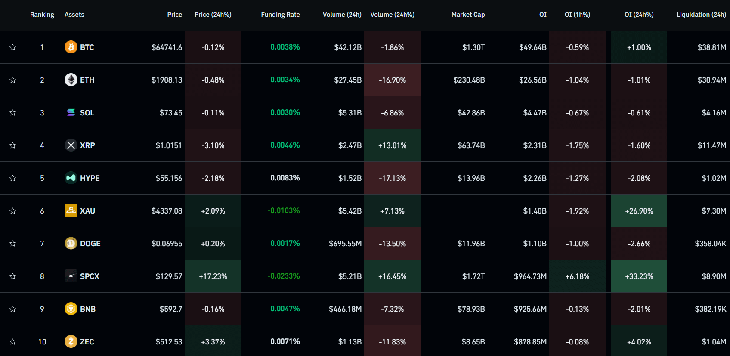Toggle the BNB favorite star
The width and height of the screenshot is (730, 356).
pyautogui.click(x=13, y=309)
